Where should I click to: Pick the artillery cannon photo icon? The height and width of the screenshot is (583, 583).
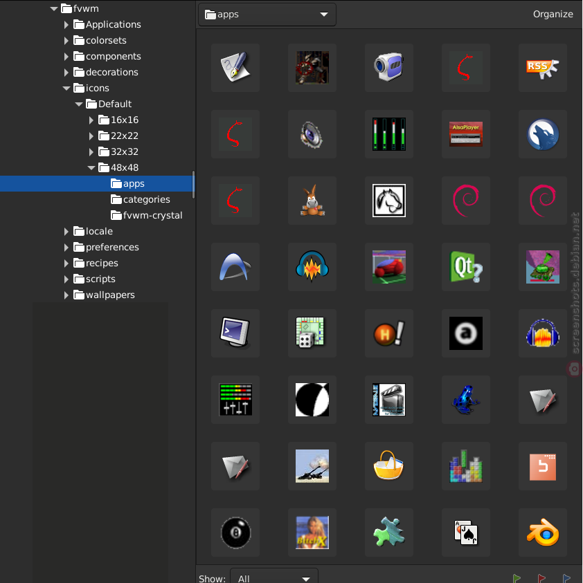[x=312, y=466]
